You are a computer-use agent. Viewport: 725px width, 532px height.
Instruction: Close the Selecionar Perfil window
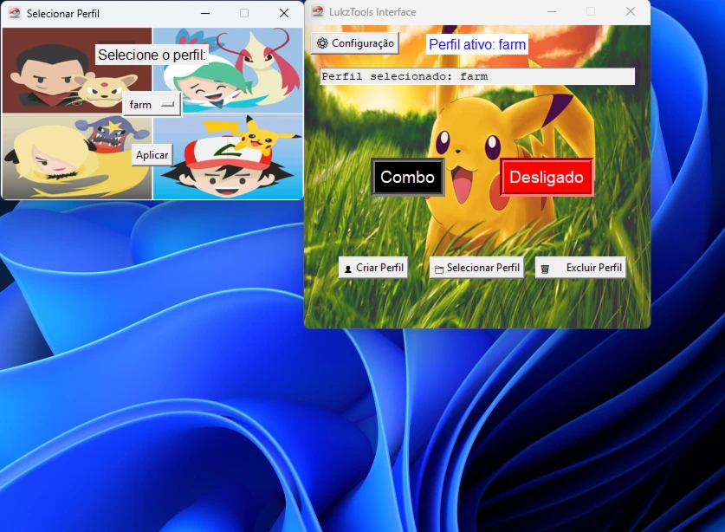pyautogui.click(x=284, y=13)
